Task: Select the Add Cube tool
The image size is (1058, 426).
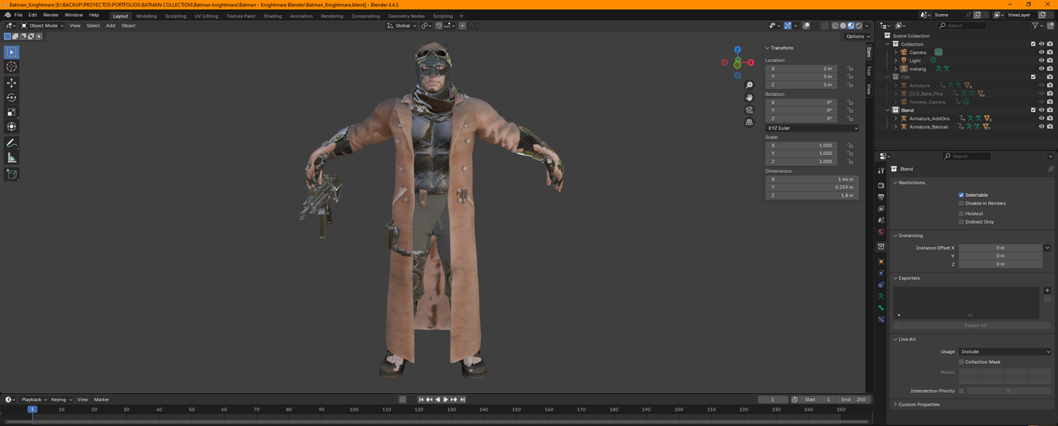Action: click(x=11, y=174)
